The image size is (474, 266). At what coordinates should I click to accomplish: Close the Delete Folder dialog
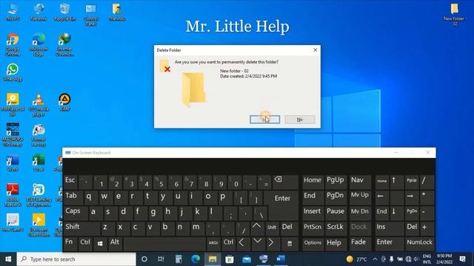(316, 50)
